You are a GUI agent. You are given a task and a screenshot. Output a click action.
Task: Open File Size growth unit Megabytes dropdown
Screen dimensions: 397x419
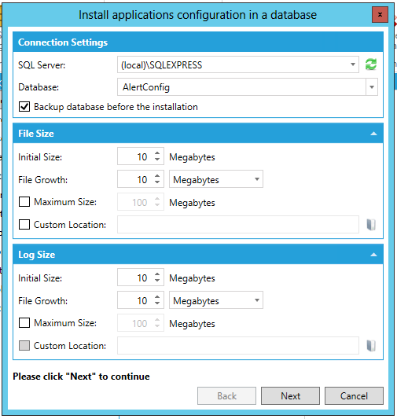pos(216,179)
